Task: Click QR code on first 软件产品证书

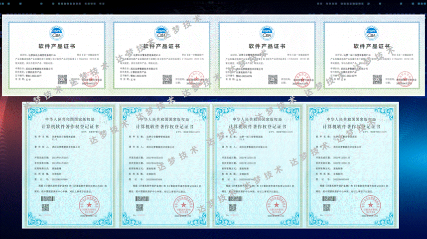Action: [62, 80]
